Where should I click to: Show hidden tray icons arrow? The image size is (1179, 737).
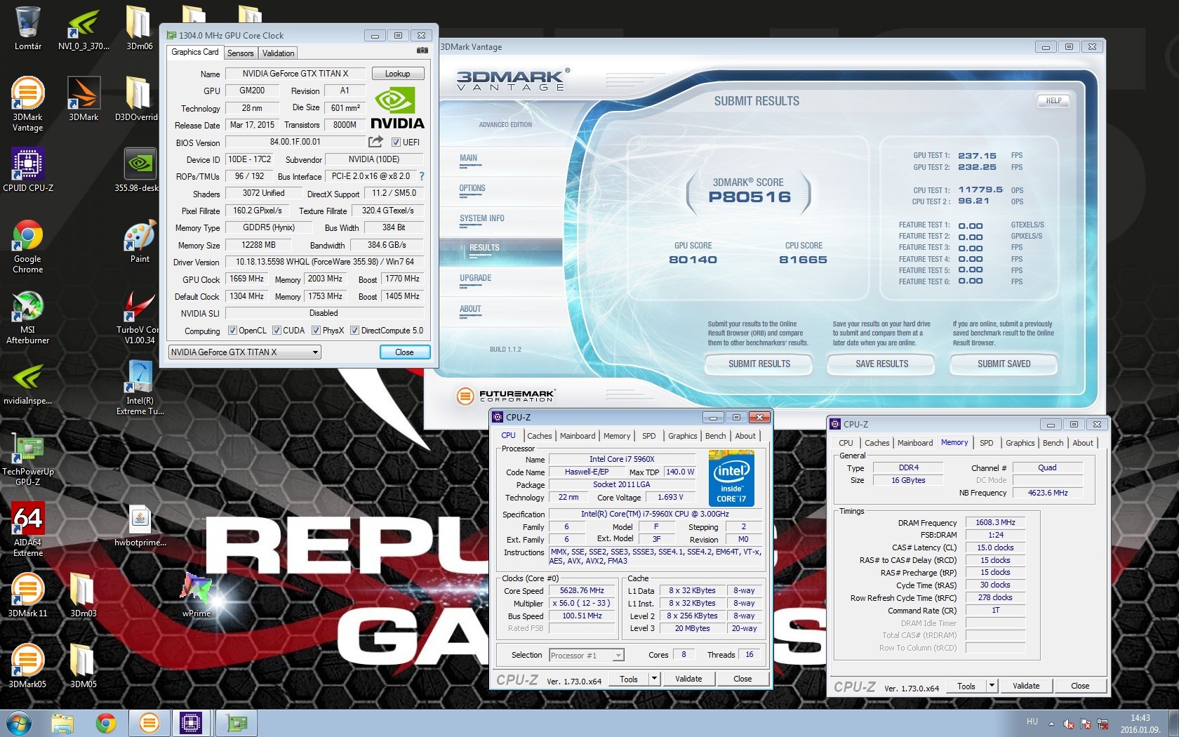click(x=1051, y=724)
